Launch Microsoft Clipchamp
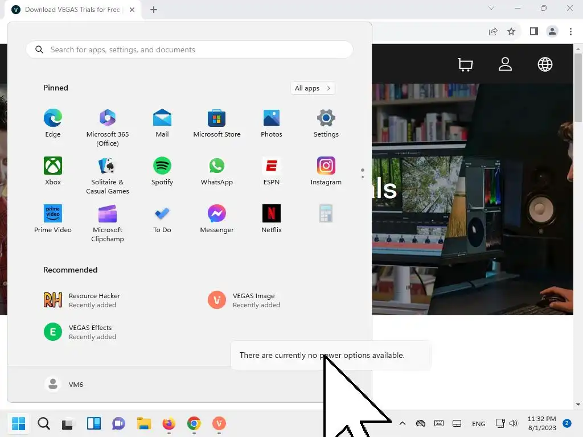 pyautogui.click(x=108, y=223)
